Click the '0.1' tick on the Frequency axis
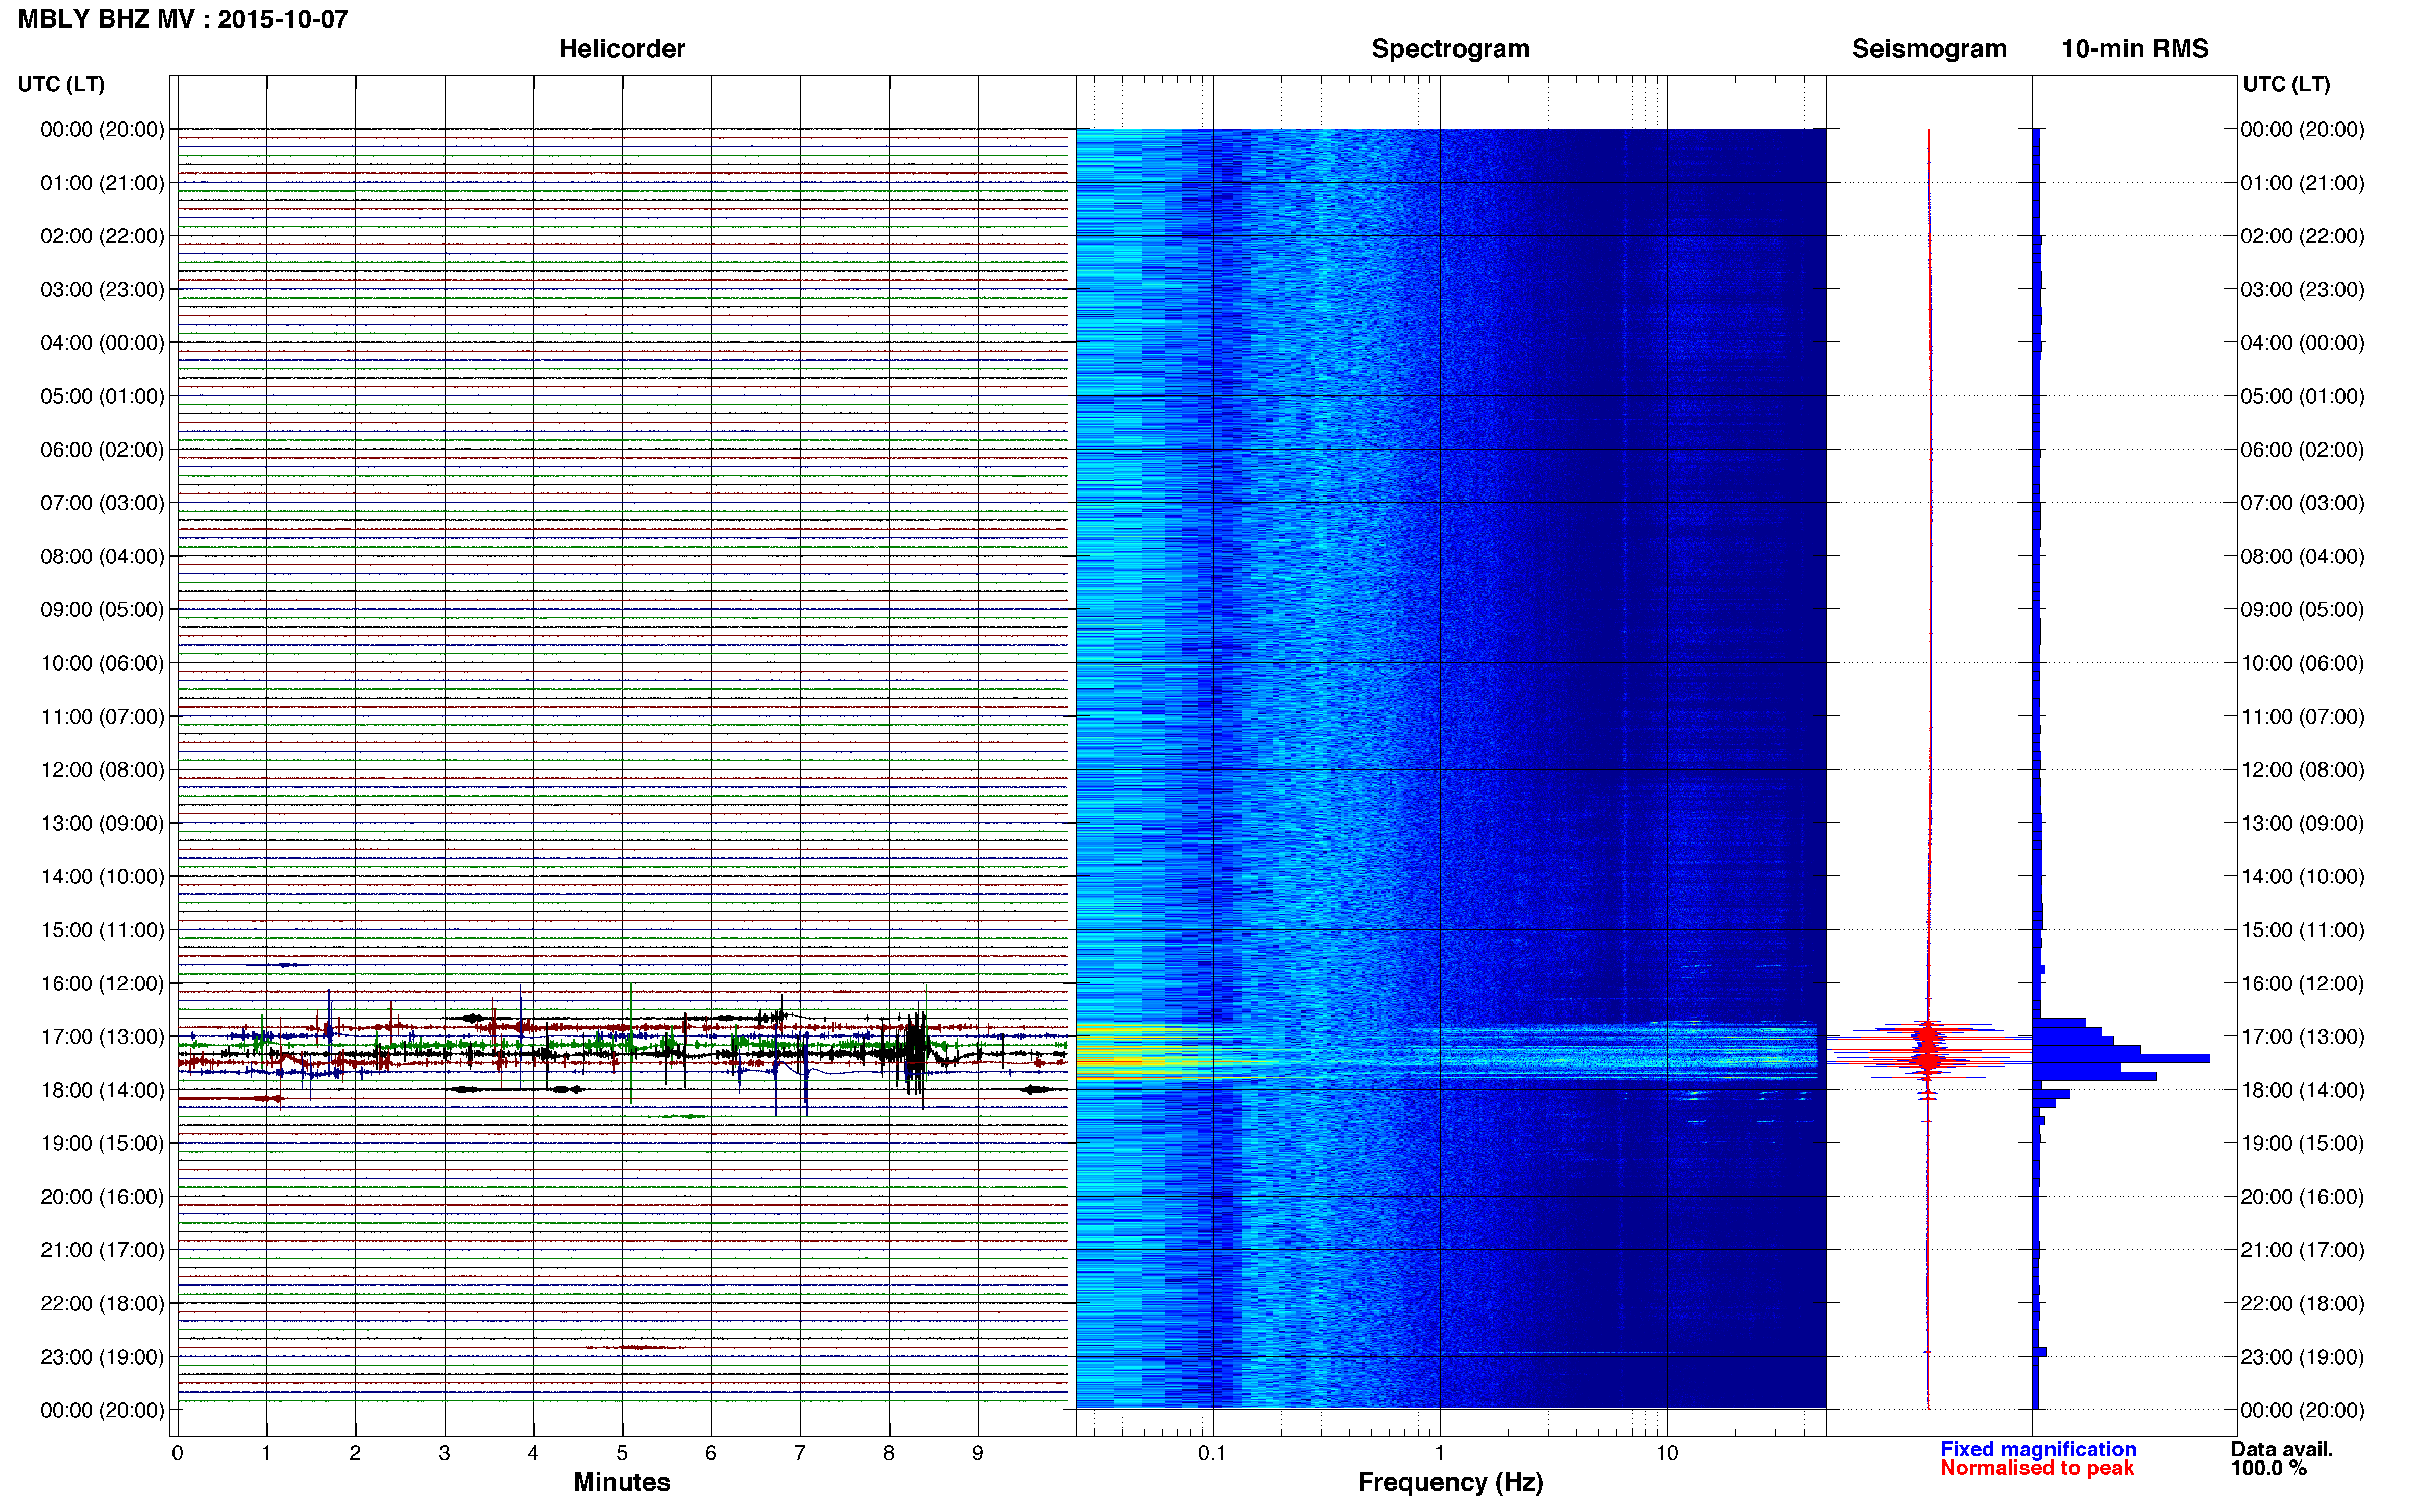Viewport: 2419px width, 1512px height. (x=1212, y=1454)
